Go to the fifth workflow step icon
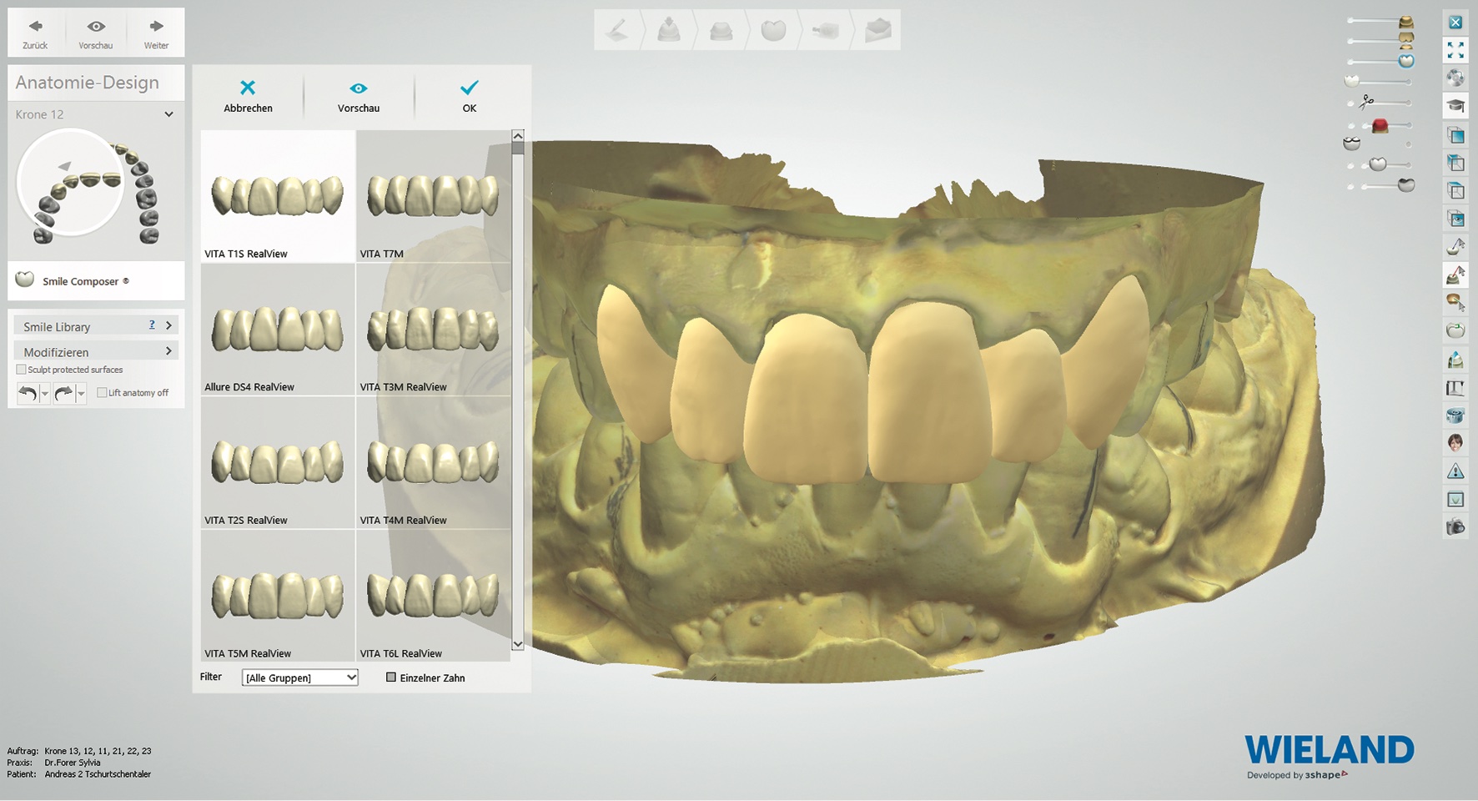Screen dimensions: 1478x801 point(825,30)
